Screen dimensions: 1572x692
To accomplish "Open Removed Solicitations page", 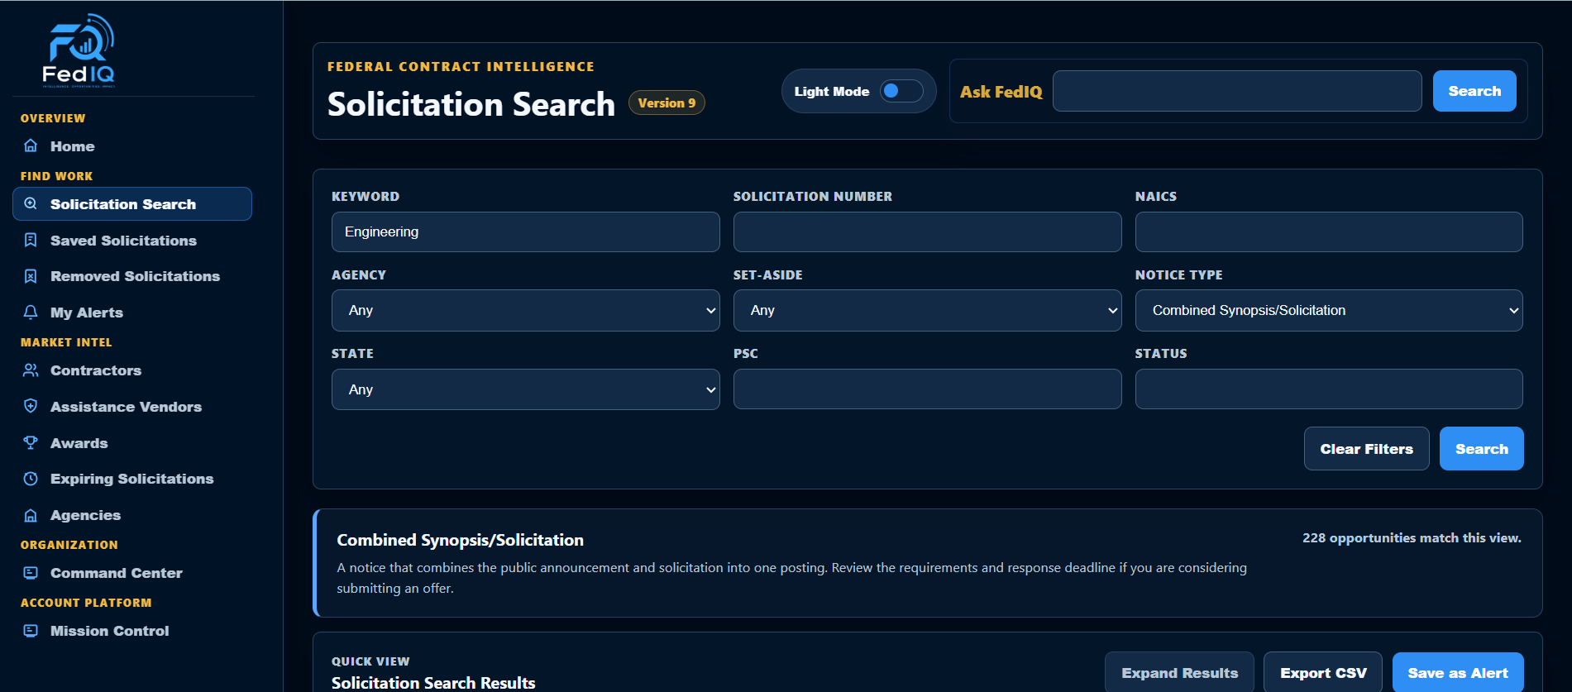I will pos(132,276).
